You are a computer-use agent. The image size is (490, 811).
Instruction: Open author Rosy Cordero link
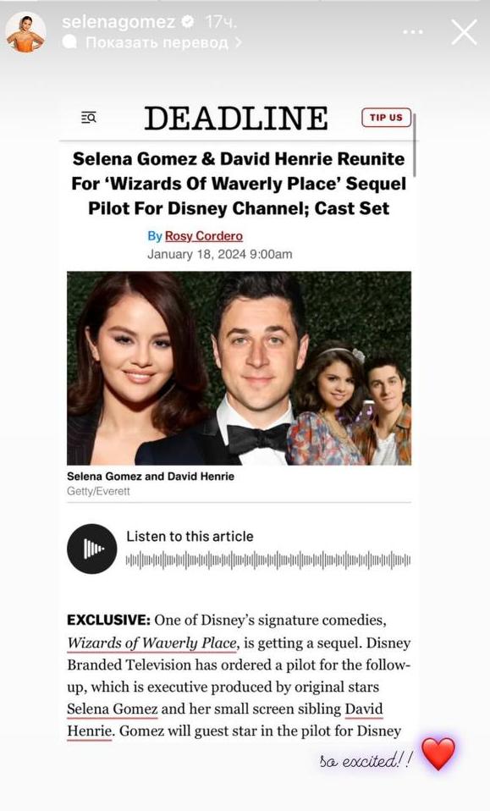(x=204, y=236)
